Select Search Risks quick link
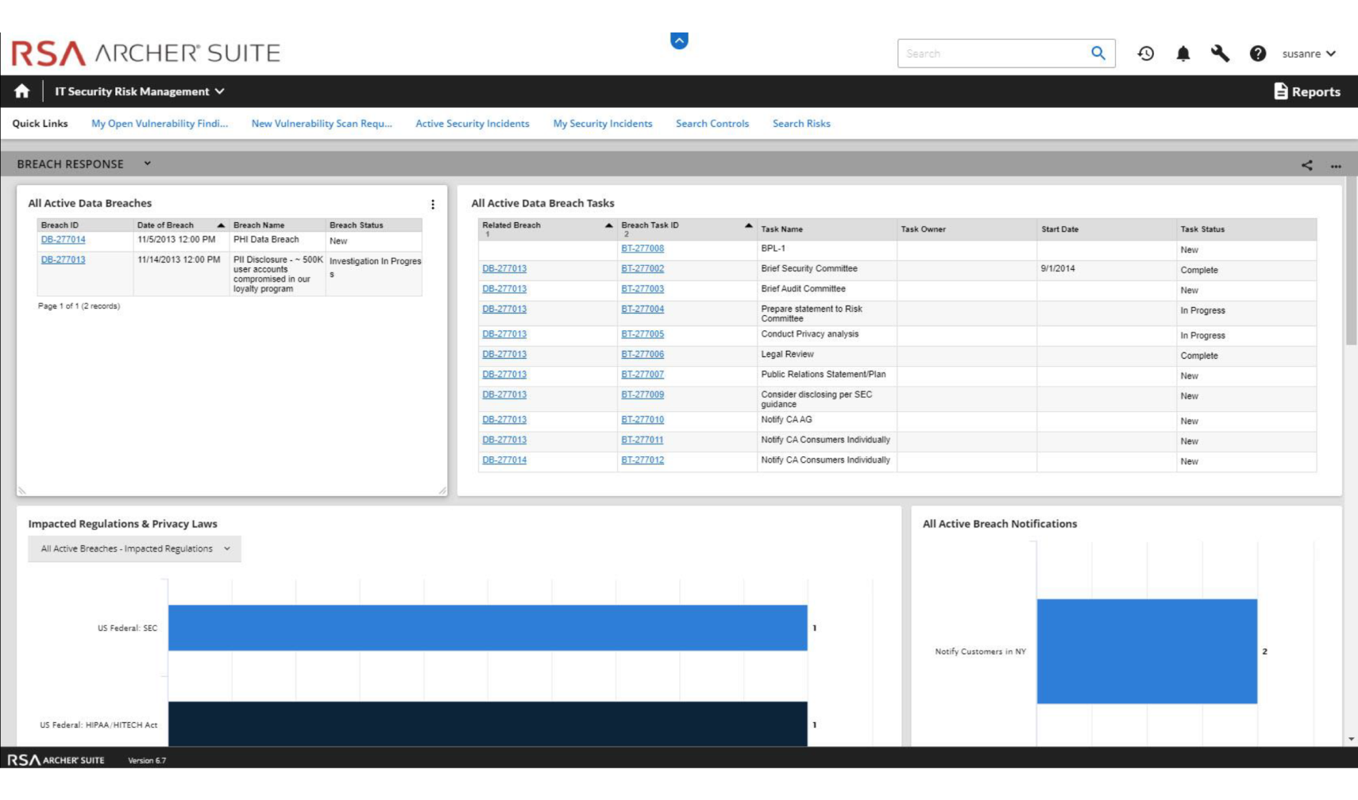The image size is (1358, 800). tap(801, 123)
